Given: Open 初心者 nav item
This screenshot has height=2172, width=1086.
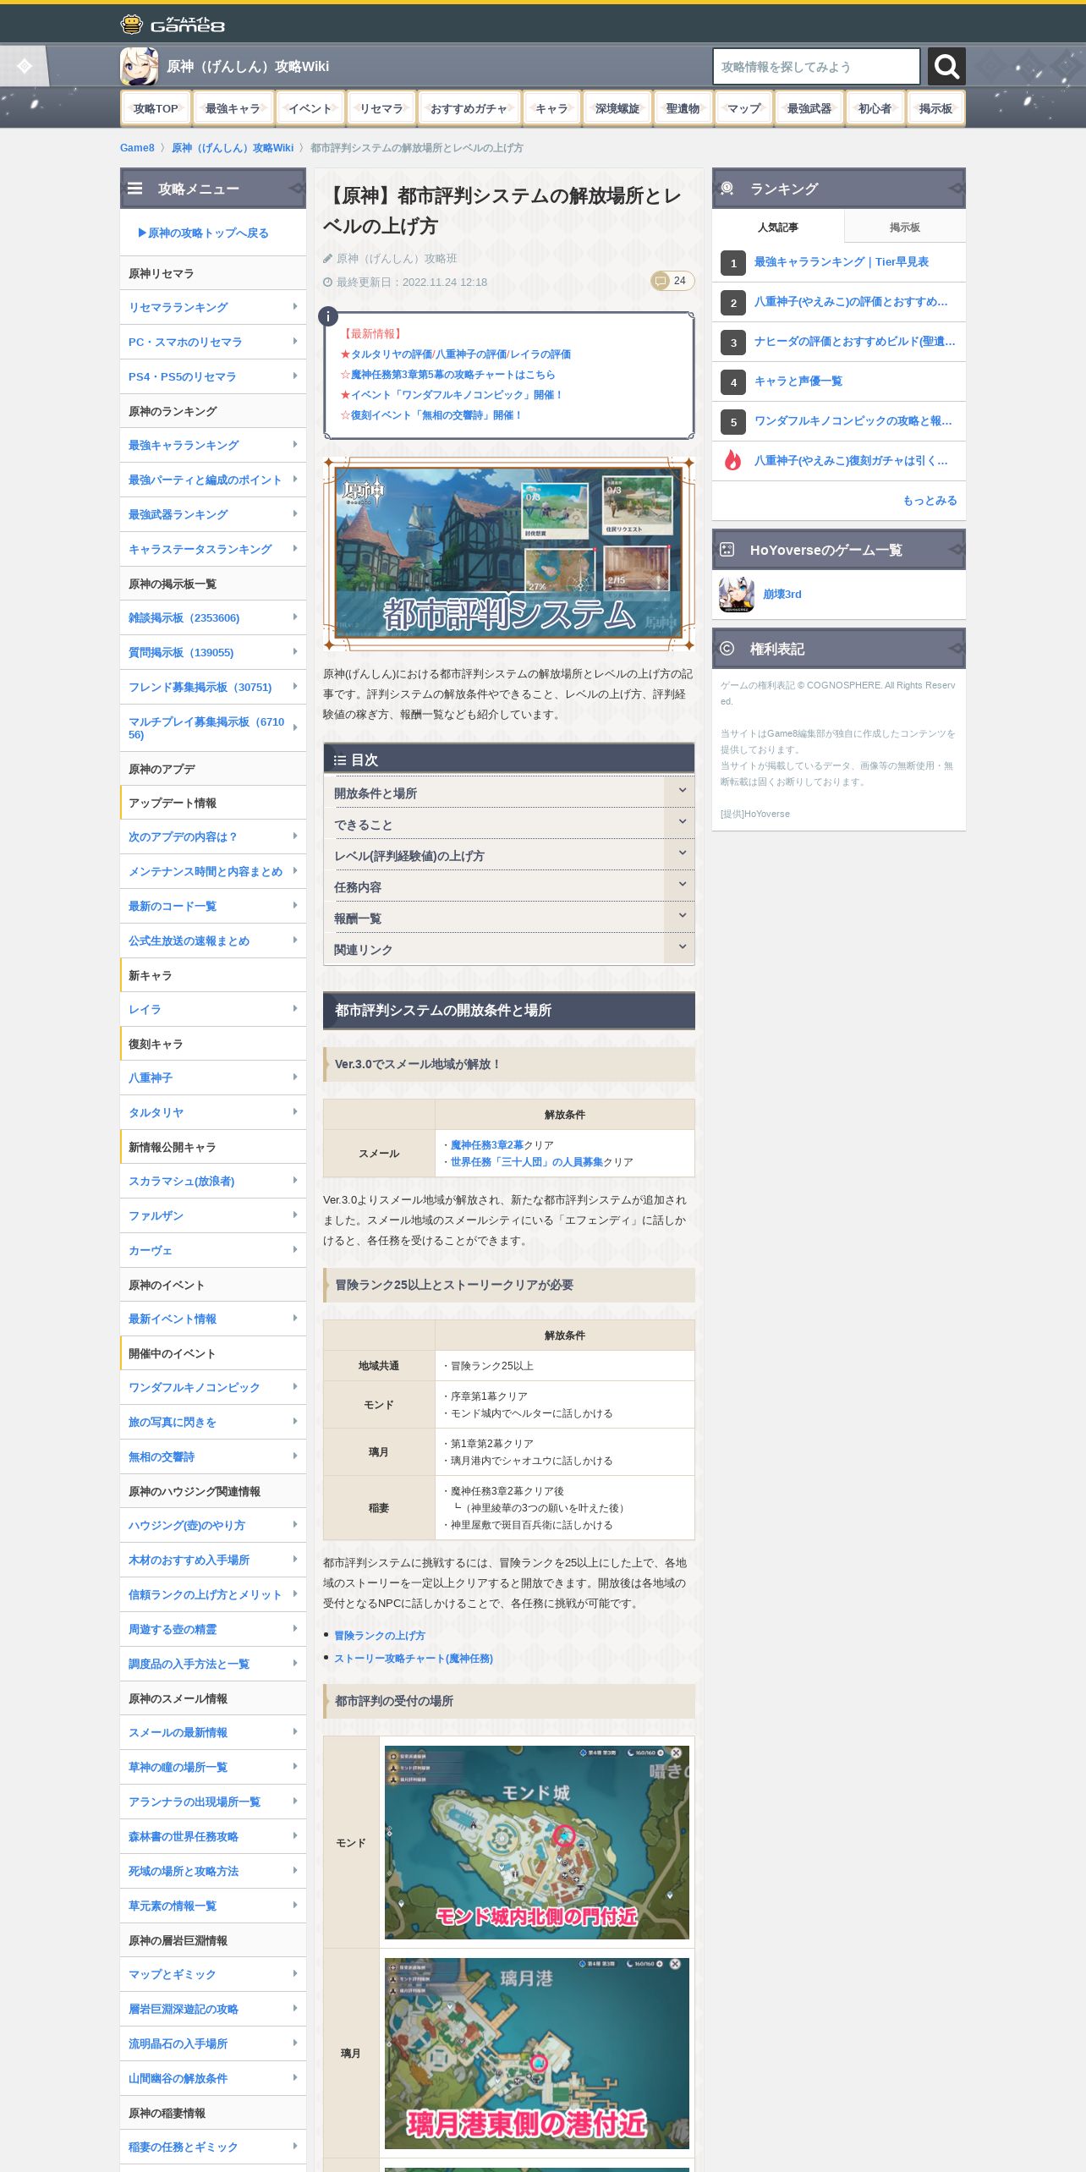Looking at the screenshot, I should click(x=875, y=108).
